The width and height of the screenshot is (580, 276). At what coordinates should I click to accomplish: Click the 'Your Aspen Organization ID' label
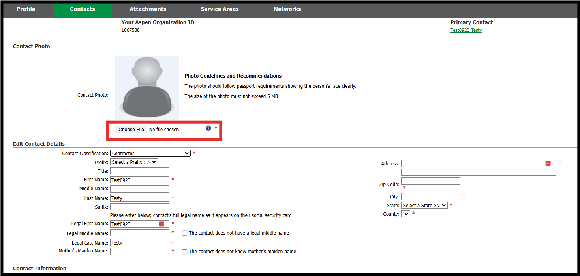click(x=158, y=22)
